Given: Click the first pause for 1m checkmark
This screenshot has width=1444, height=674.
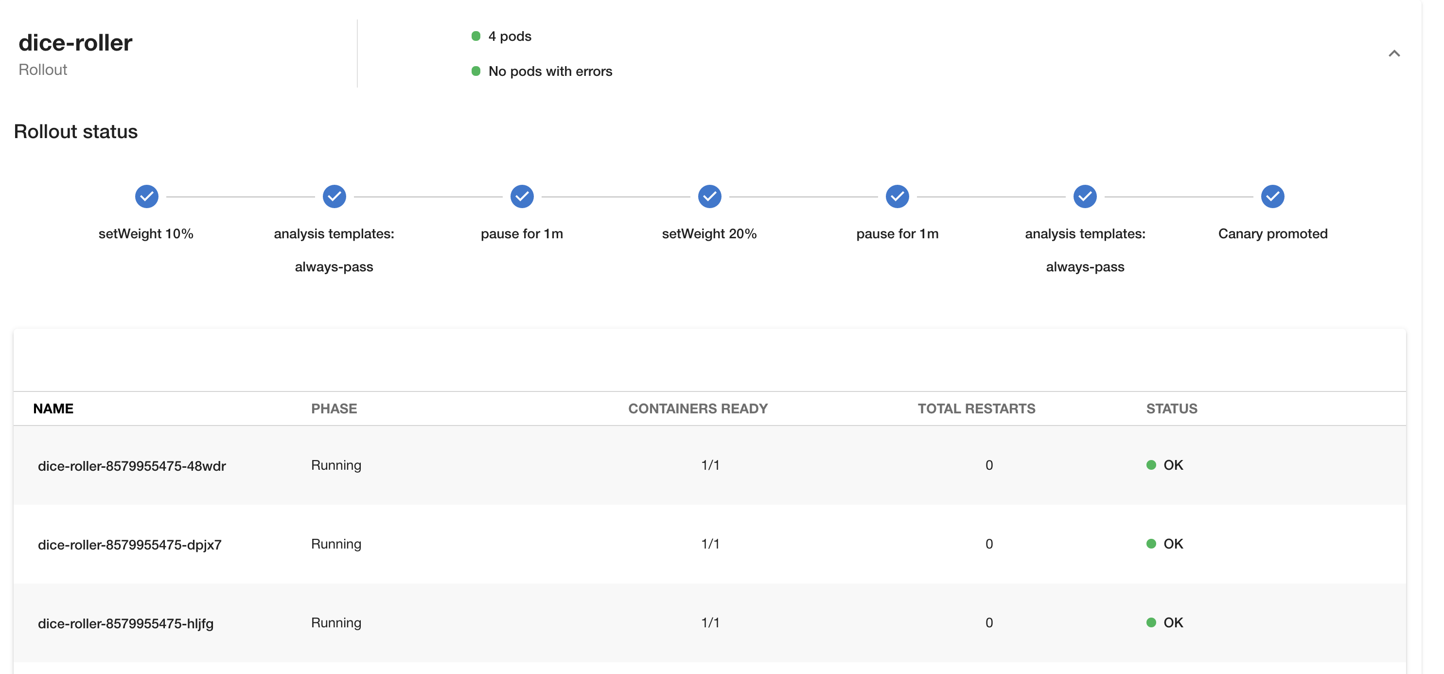Looking at the screenshot, I should pyautogui.click(x=521, y=196).
